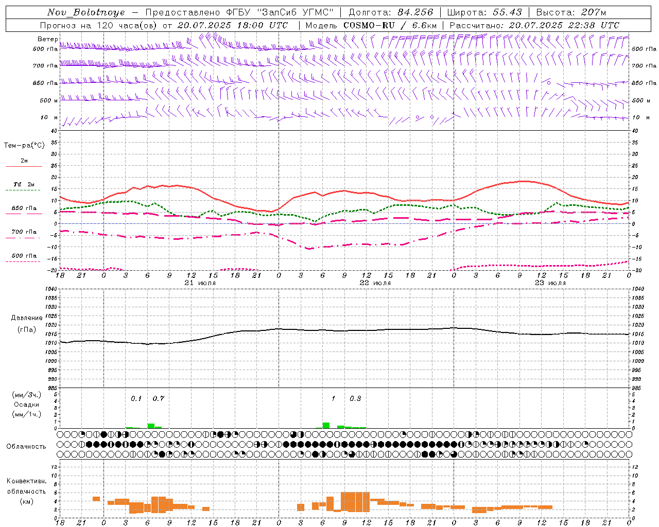The height and width of the screenshot is (527, 659).
Task: Click the precipitation amount "0.3"
Action: point(355,399)
